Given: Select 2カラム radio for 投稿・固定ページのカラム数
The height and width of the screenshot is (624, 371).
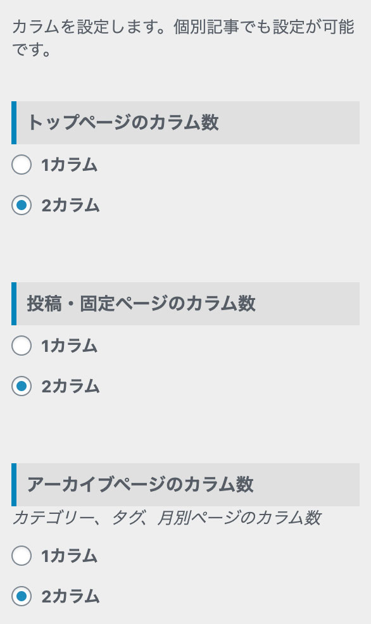Looking at the screenshot, I should pos(22,386).
